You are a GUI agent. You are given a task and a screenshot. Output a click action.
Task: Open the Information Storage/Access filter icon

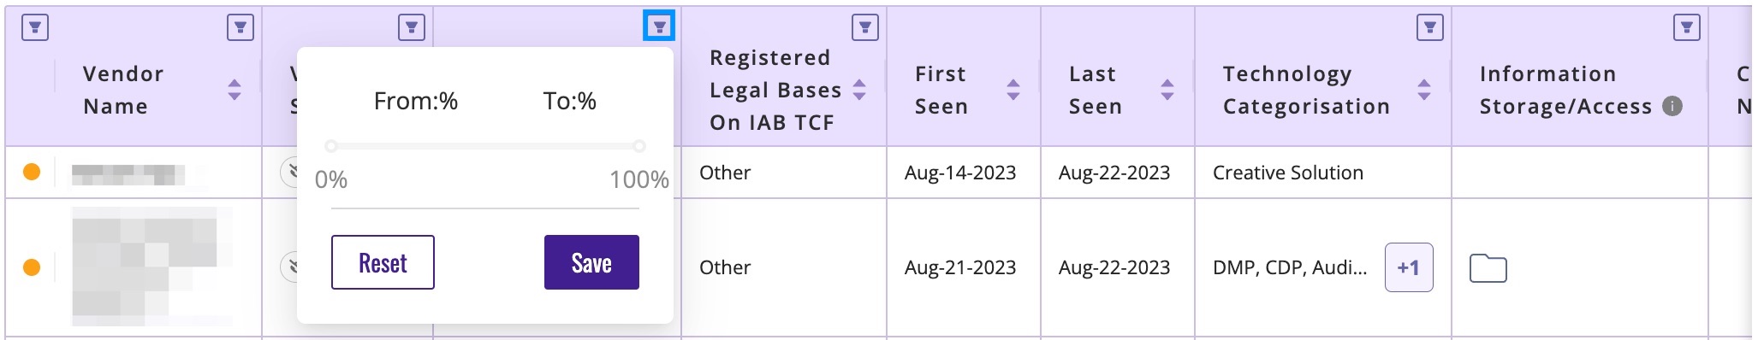coord(1687,28)
